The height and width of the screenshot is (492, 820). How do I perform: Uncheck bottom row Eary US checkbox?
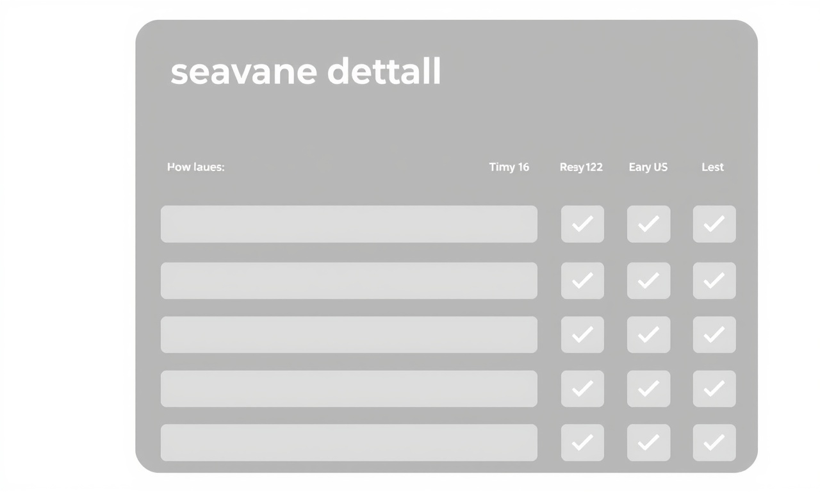click(x=648, y=442)
